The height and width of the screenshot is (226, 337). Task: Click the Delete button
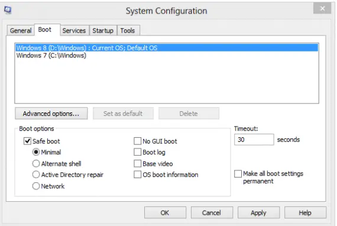[x=189, y=114]
